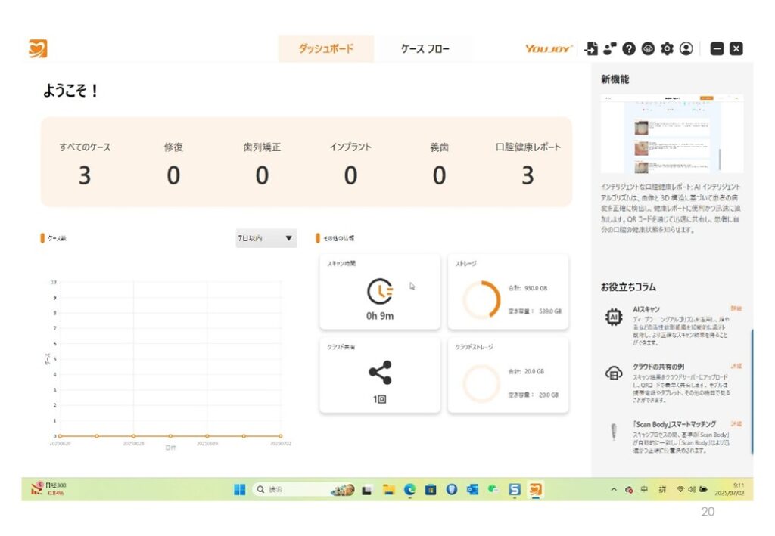Switch to the ケース フロー tab

[x=425, y=49]
